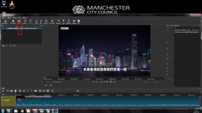
Task: Open Windows Start button
Action: [3, 111]
